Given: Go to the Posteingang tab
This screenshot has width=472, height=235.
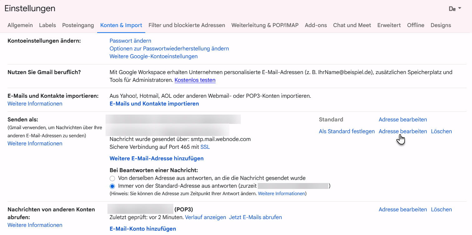Looking at the screenshot, I should (78, 25).
